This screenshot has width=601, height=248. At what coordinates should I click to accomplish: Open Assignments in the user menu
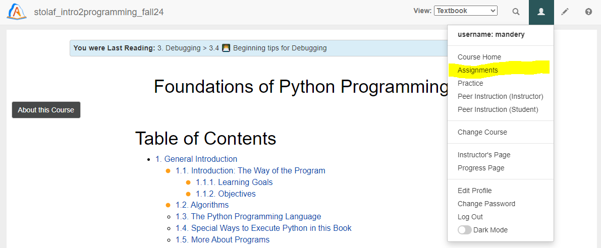(477, 70)
